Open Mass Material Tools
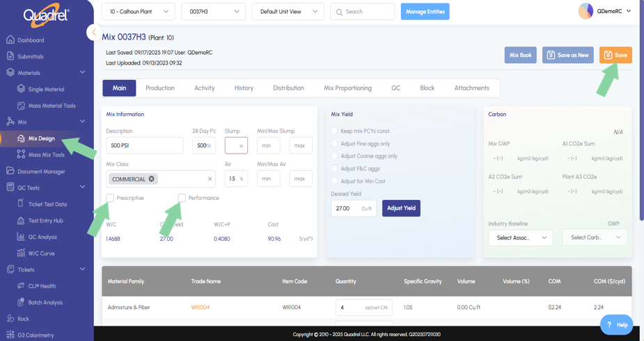This screenshot has width=644, height=341. pos(52,106)
